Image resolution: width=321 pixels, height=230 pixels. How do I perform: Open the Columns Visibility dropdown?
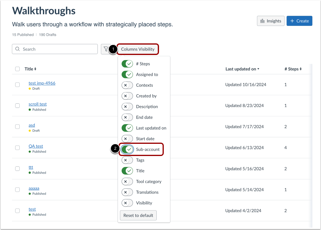[138, 49]
